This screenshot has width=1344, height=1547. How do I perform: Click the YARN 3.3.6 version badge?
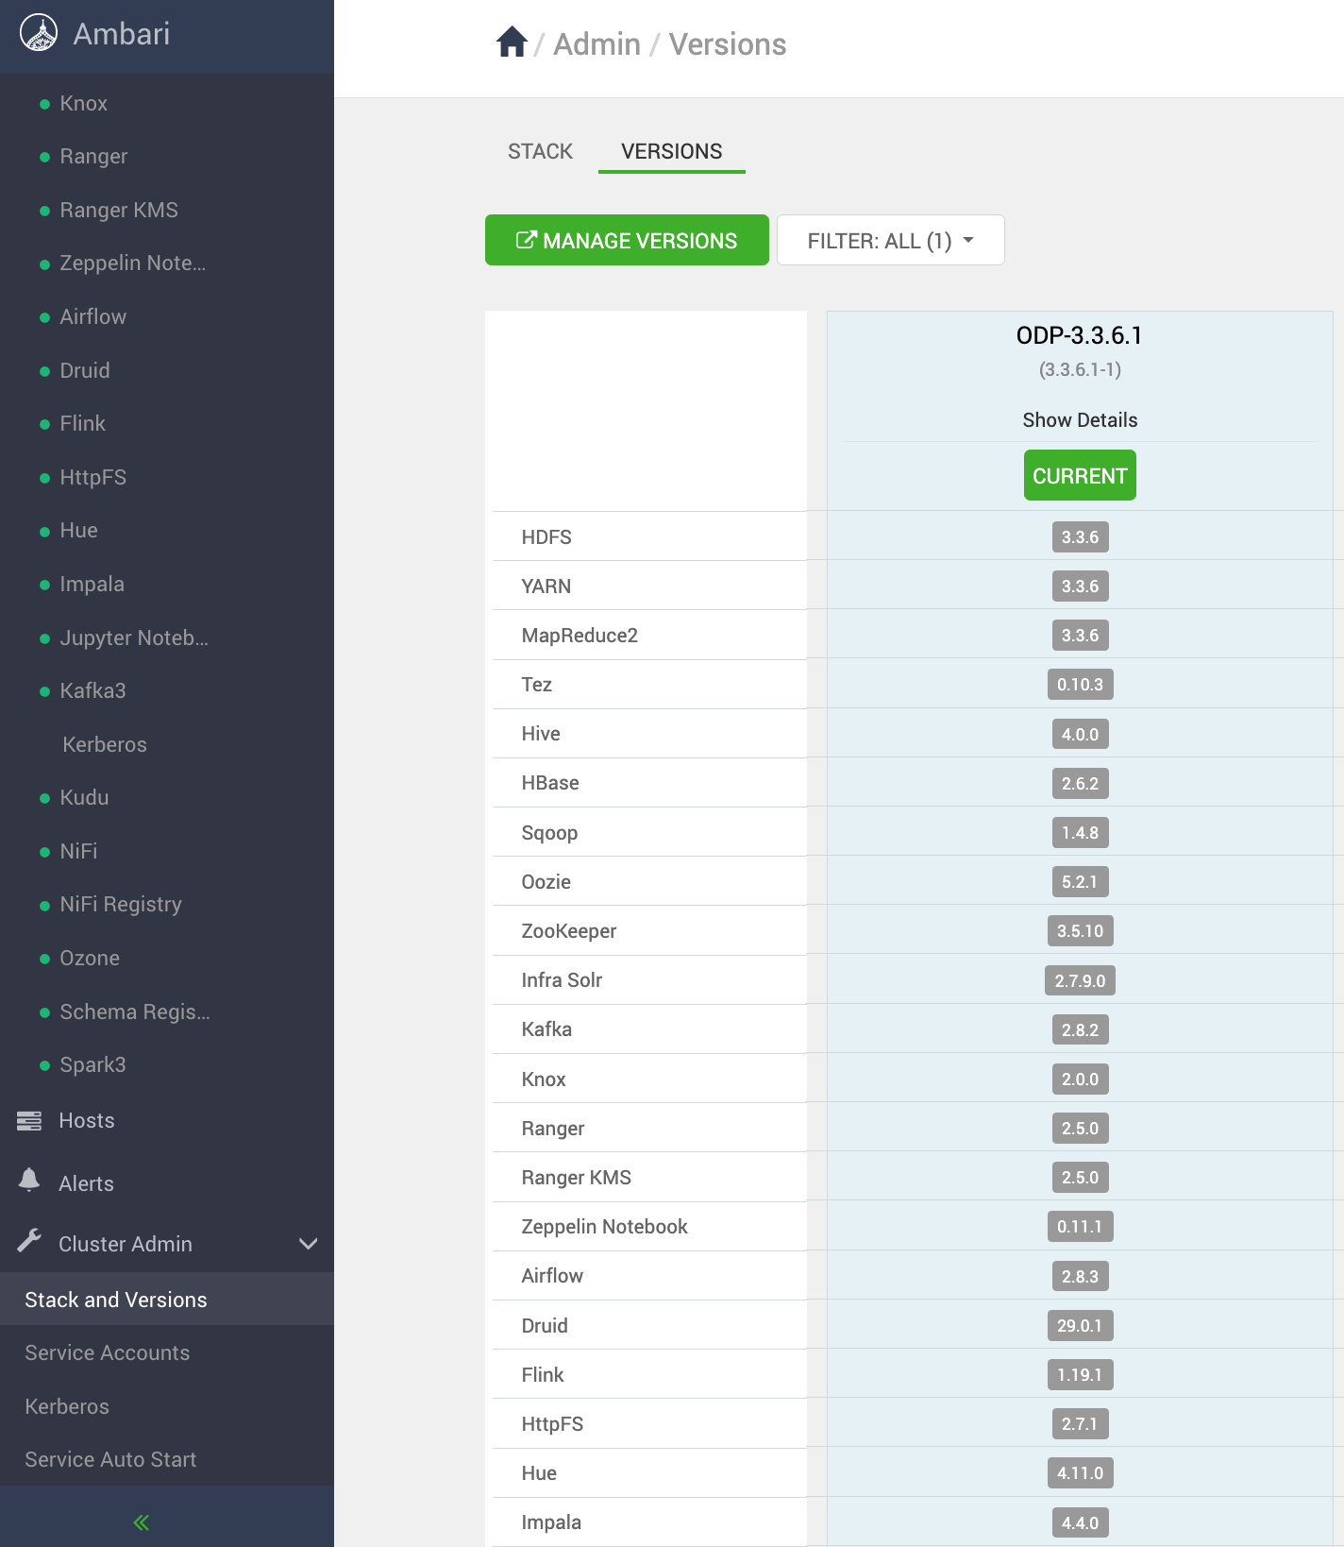(1080, 586)
